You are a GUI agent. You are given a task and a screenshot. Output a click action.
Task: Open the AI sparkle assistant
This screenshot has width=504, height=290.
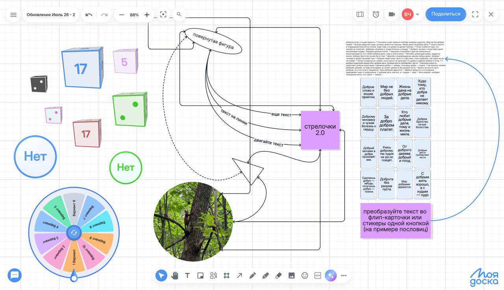coord(331,275)
